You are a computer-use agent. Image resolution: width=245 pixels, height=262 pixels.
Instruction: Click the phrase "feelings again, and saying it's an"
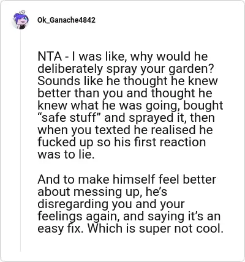[x=129, y=216]
